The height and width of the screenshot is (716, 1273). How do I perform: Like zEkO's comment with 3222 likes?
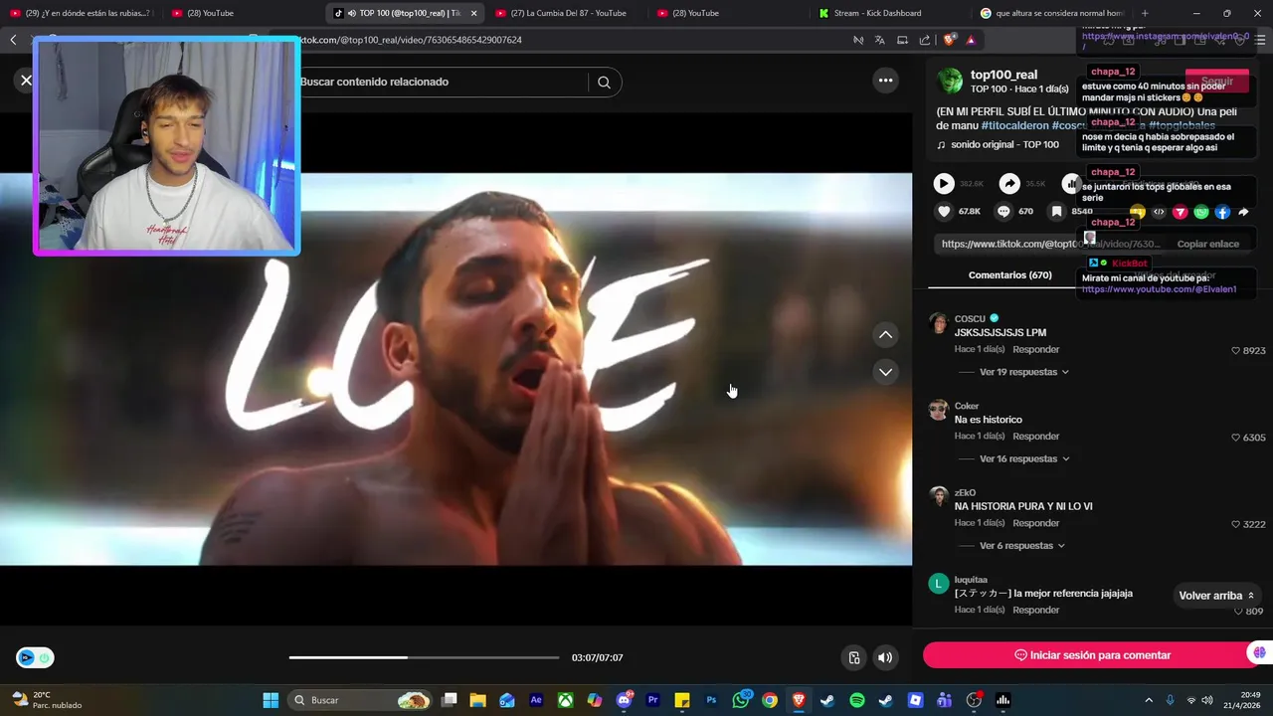click(x=1235, y=524)
